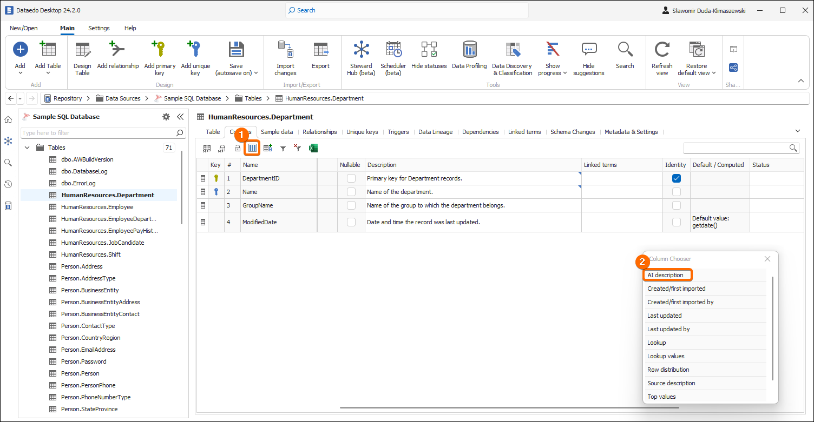The width and height of the screenshot is (814, 422).
Task: Collapse the Tables tree node
Action: point(27,148)
